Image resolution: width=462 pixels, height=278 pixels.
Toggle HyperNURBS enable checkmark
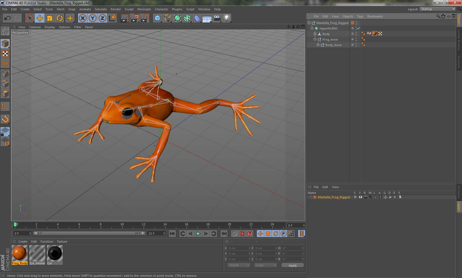pos(359,28)
